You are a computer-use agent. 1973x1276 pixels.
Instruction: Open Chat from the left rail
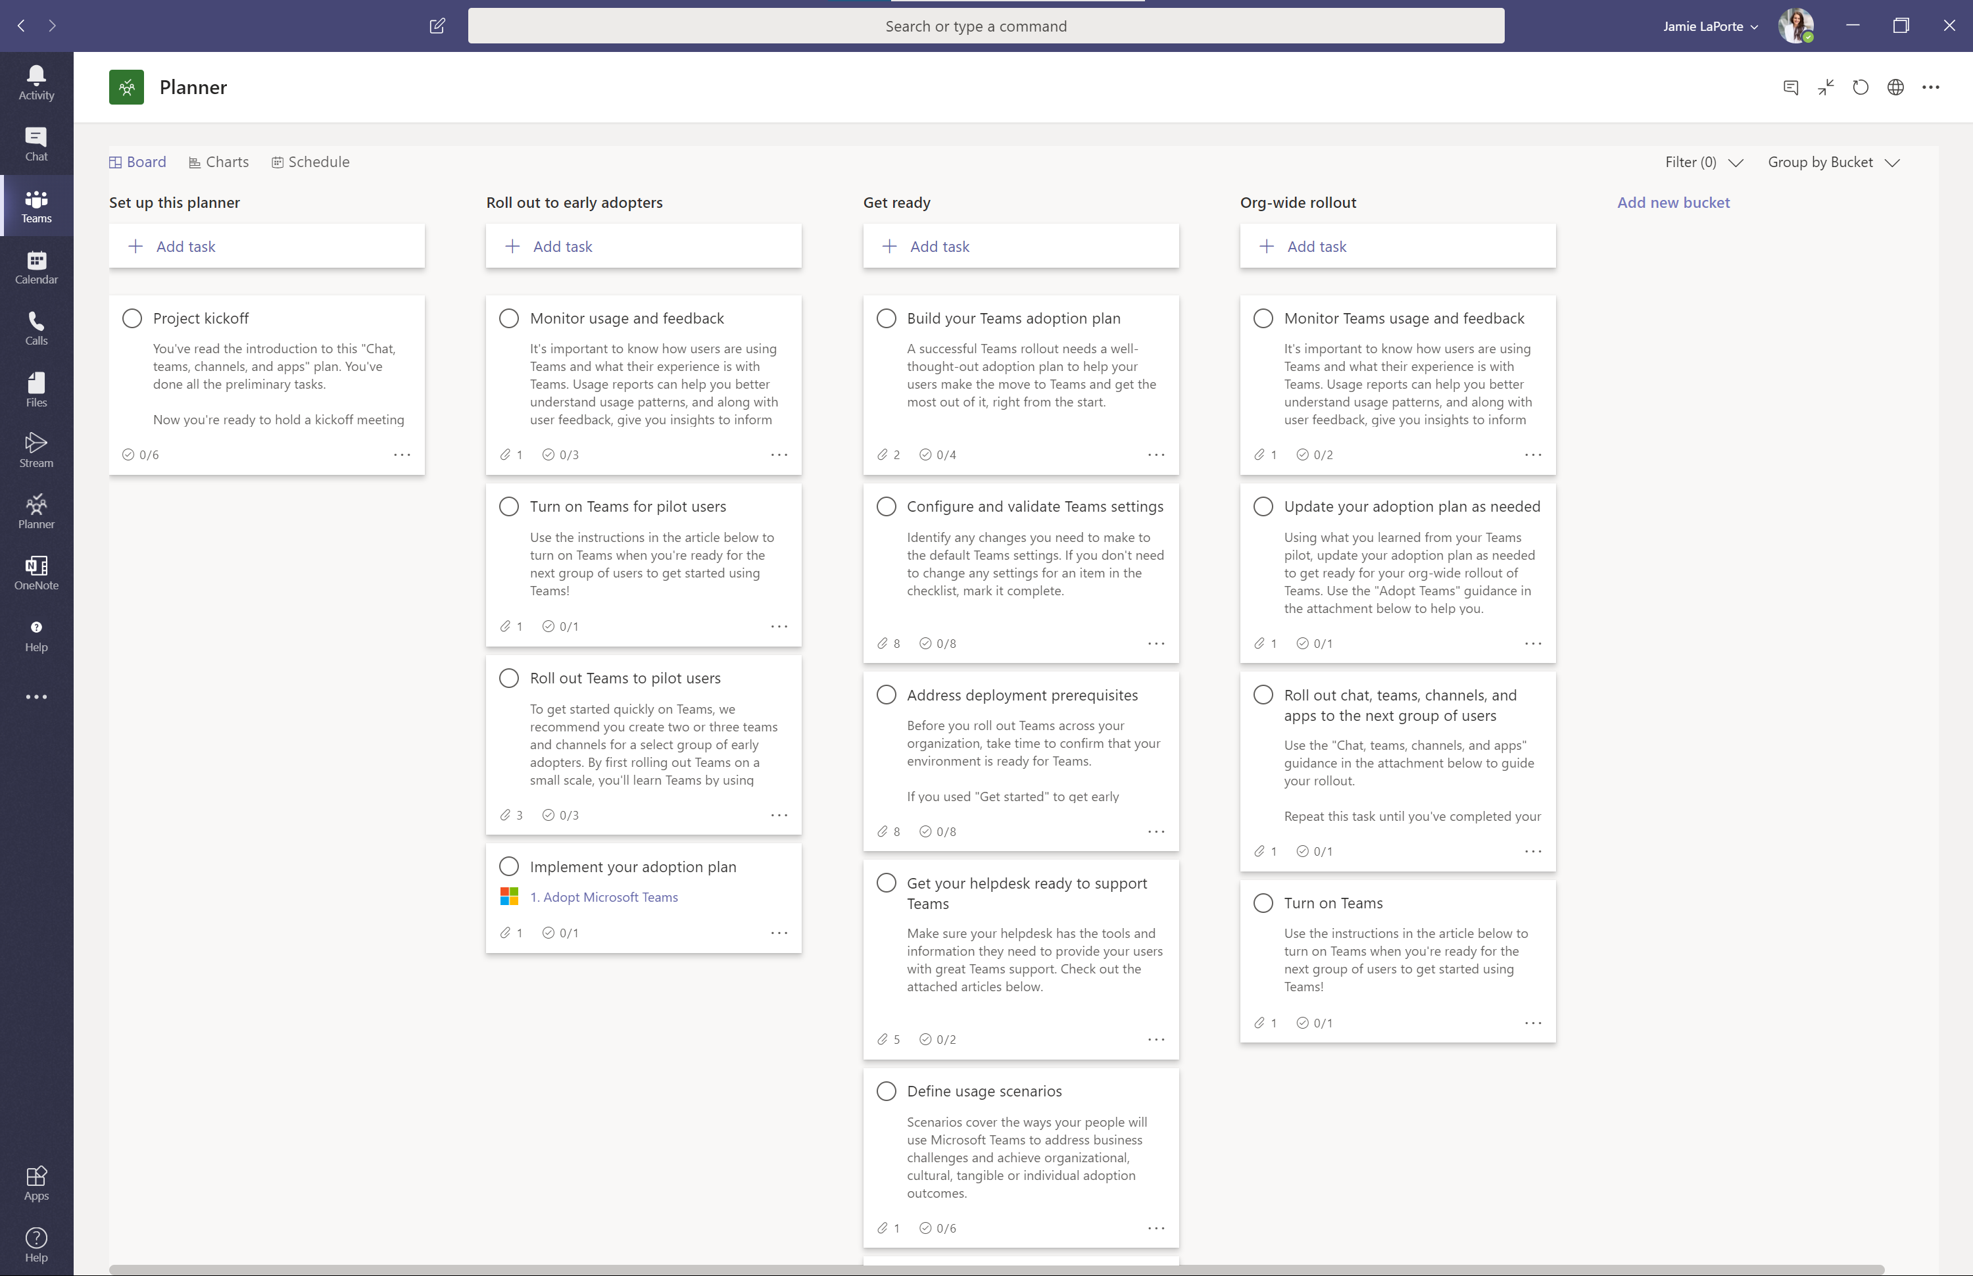coord(36,144)
